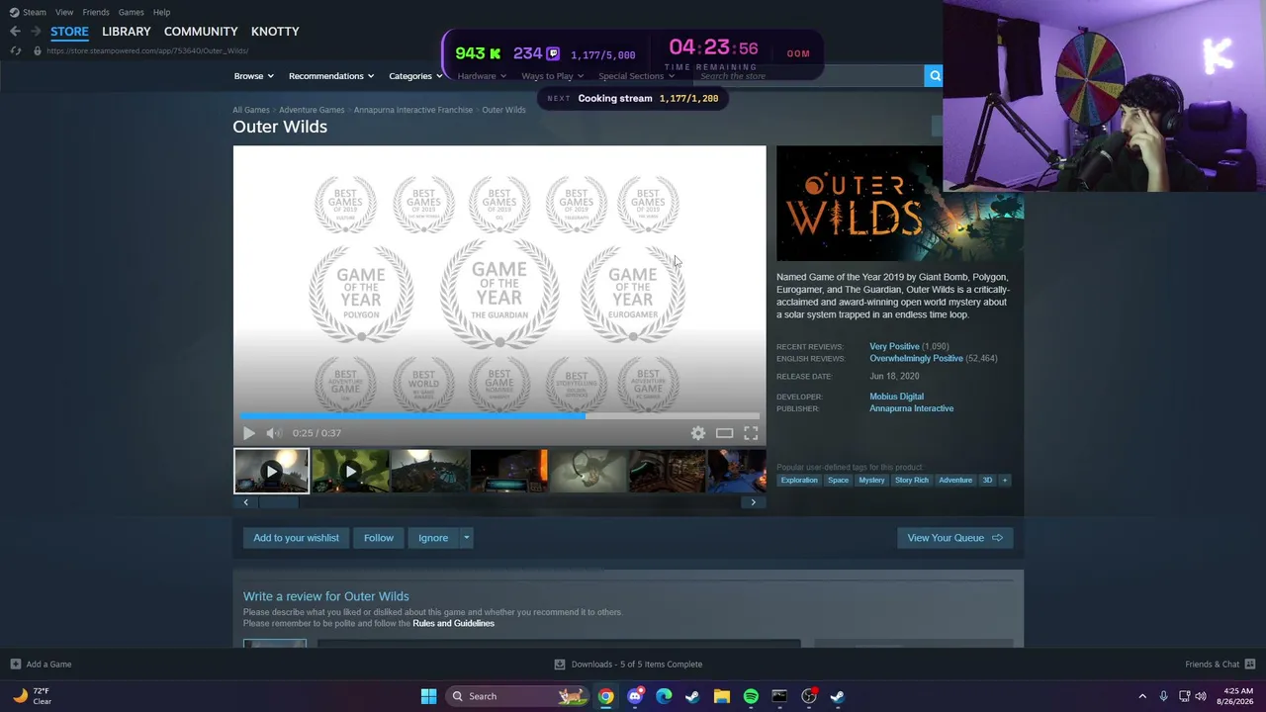This screenshot has width=1266, height=712.
Task: Expand the Browse dropdown menu
Action: 254,76
